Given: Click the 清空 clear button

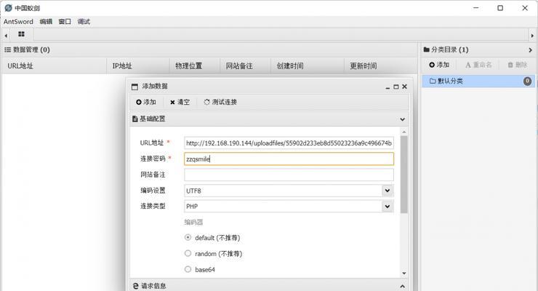Looking at the screenshot, I should (x=180, y=102).
